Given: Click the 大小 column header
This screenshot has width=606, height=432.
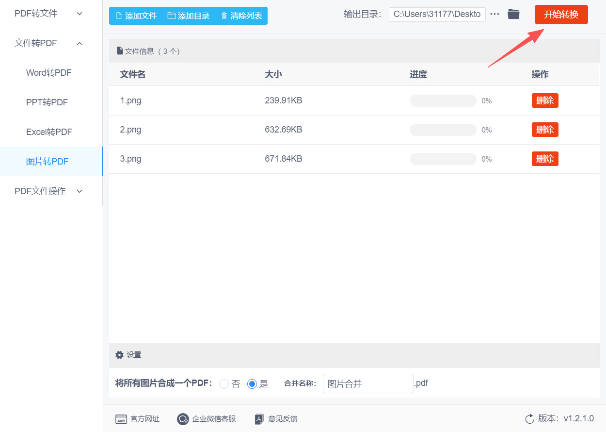Looking at the screenshot, I should click(x=273, y=74).
